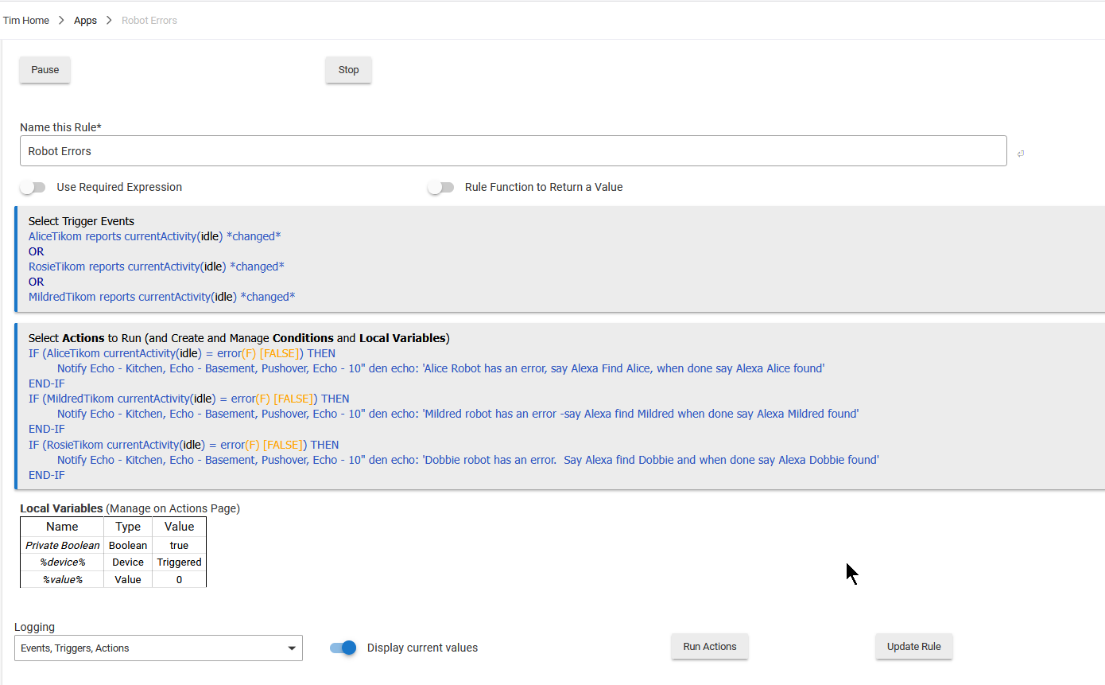Click the Run Actions button
This screenshot has width=1105, height=685.
tap(709, 647)
